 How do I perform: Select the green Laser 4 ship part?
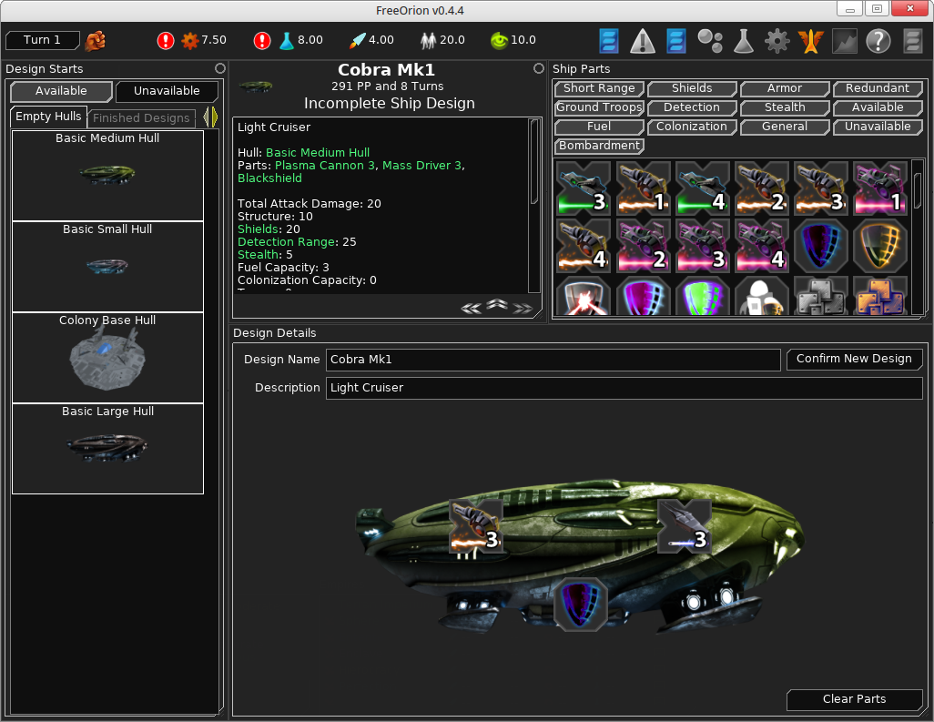pyautogui.click(x=702, y=188)
